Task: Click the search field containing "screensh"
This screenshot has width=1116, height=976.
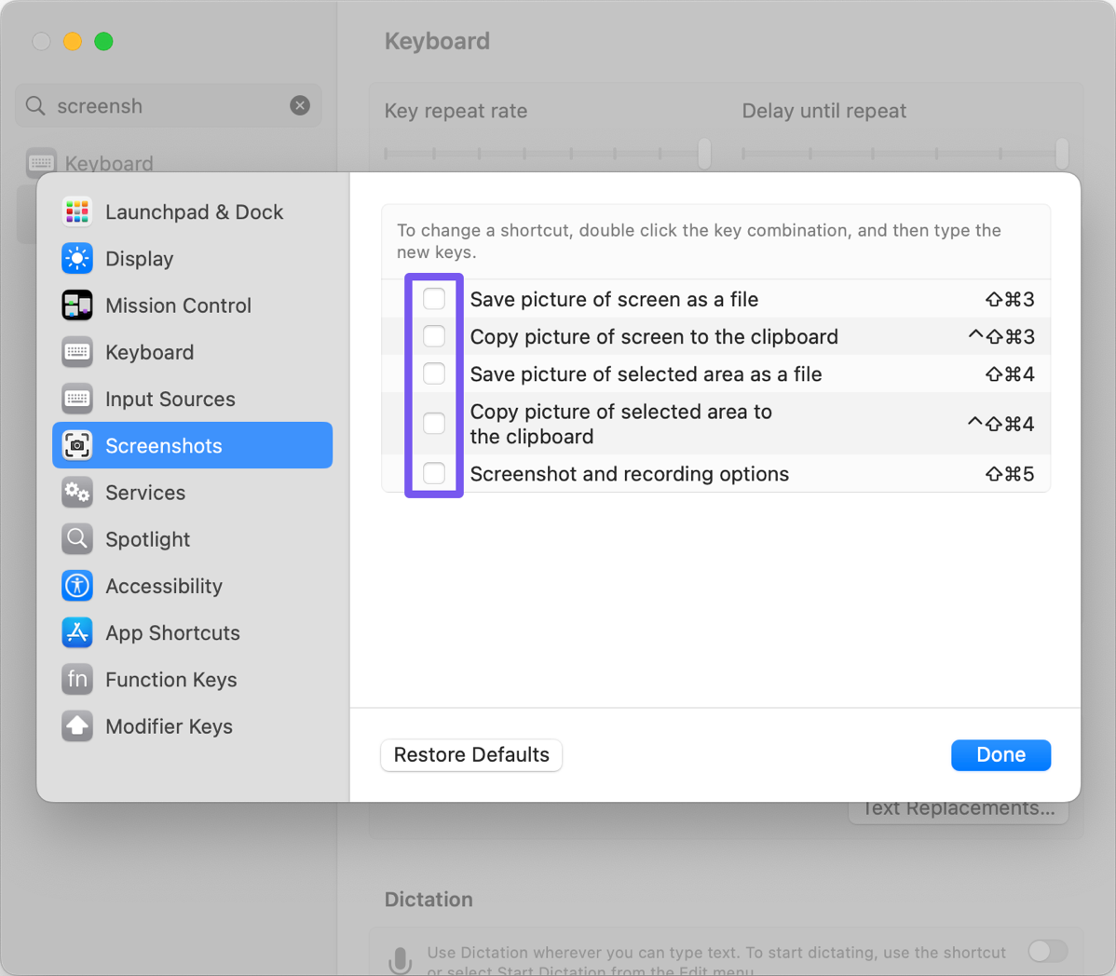Action: click(158, 106)
